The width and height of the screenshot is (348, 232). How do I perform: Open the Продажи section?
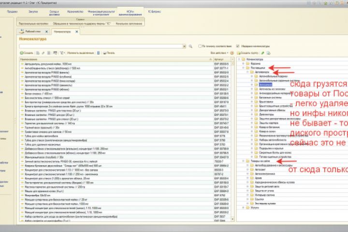click(12, 12)
